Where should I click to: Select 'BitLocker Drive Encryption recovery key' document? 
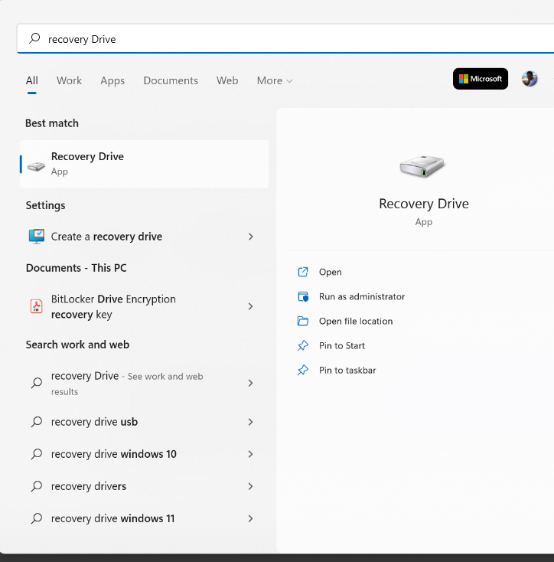(144, 306)
